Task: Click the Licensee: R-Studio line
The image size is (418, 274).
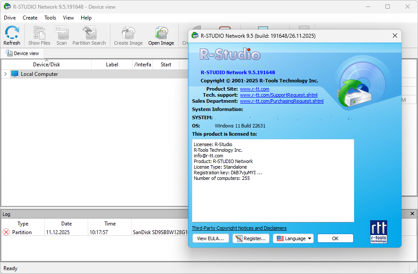Action: 213,144
